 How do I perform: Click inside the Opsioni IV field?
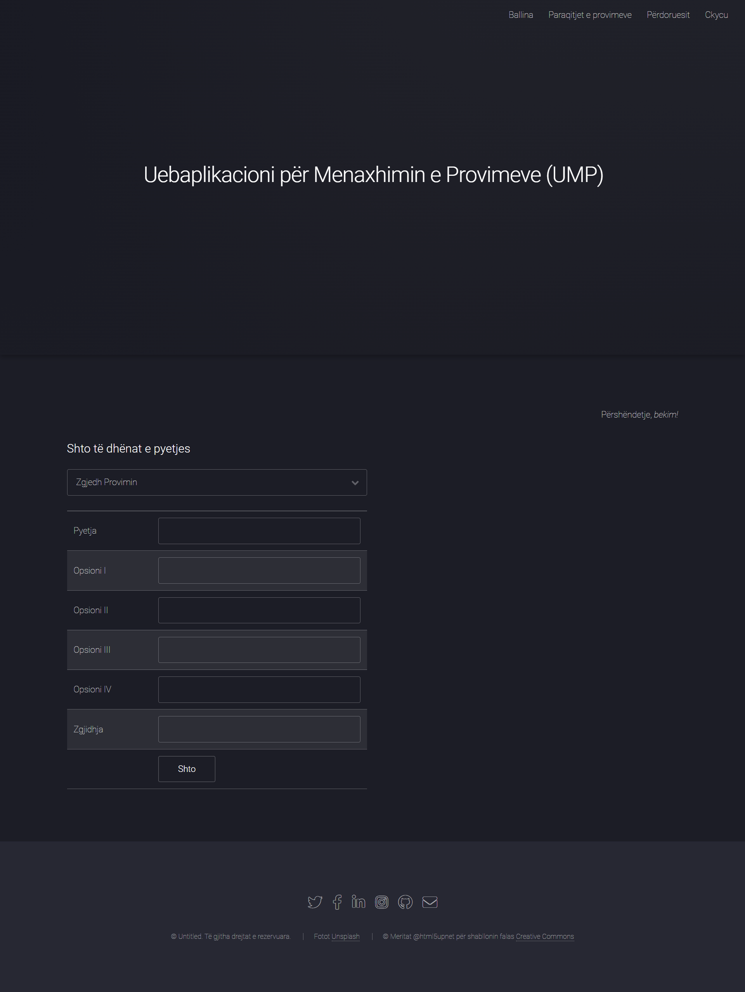(259, 689)
